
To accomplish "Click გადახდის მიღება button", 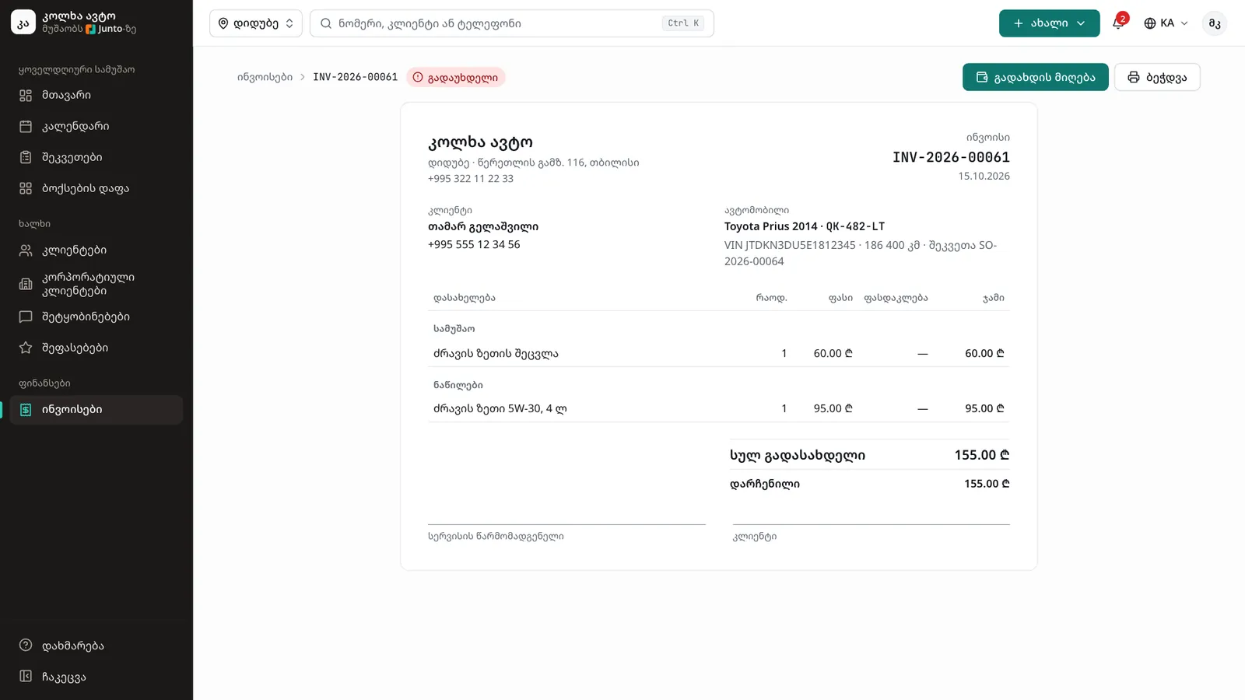I will (1035, 77).
